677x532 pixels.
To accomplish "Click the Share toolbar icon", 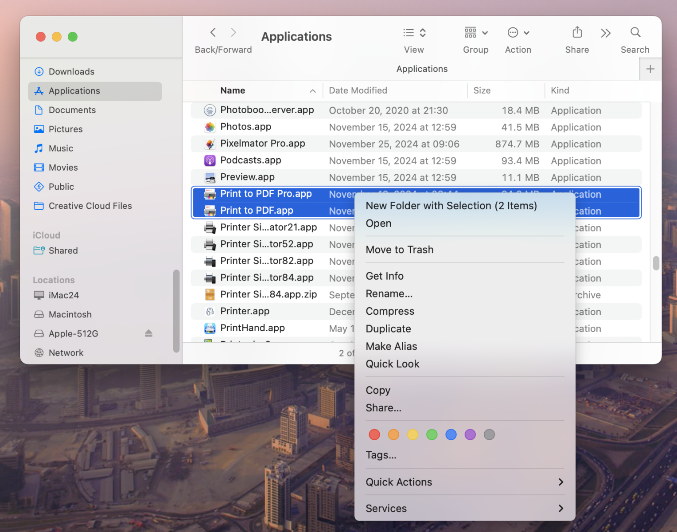I will [x=577, y=32].
